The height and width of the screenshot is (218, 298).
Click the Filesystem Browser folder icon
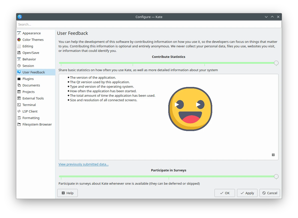[x=19, y=124]
